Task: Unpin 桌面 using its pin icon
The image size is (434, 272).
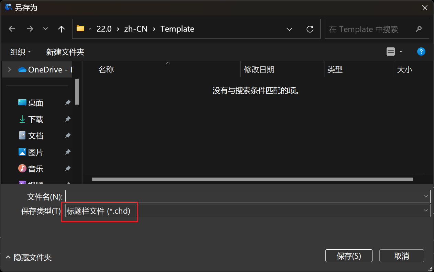Action: (68, 103)
